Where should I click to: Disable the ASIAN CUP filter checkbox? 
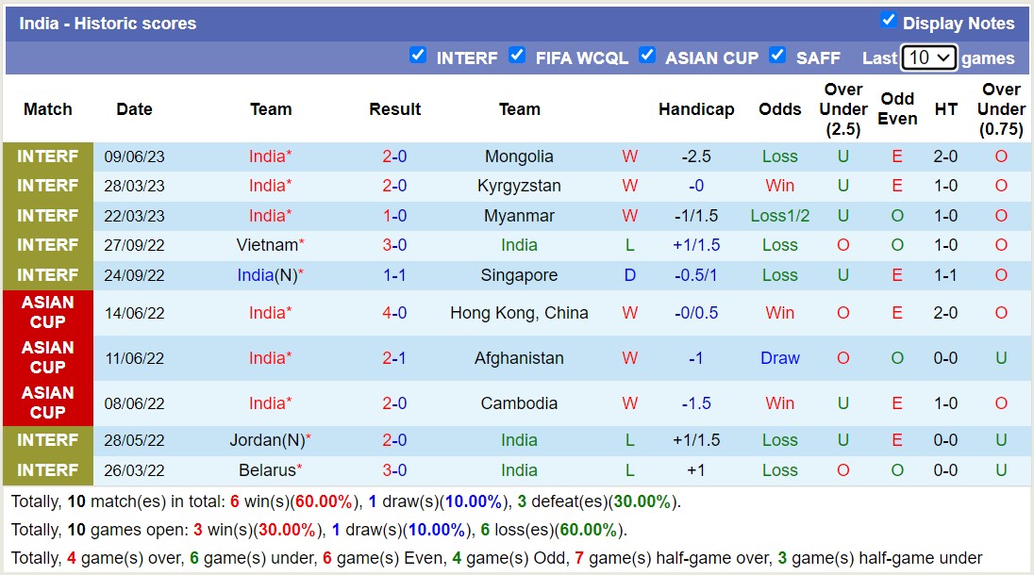coord(647,56)
